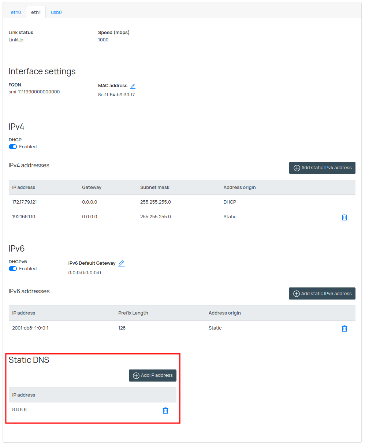Click the 192.168.1.10 IP address cell
This screenshot has width=365, height=446.
[x=24, y=217]
